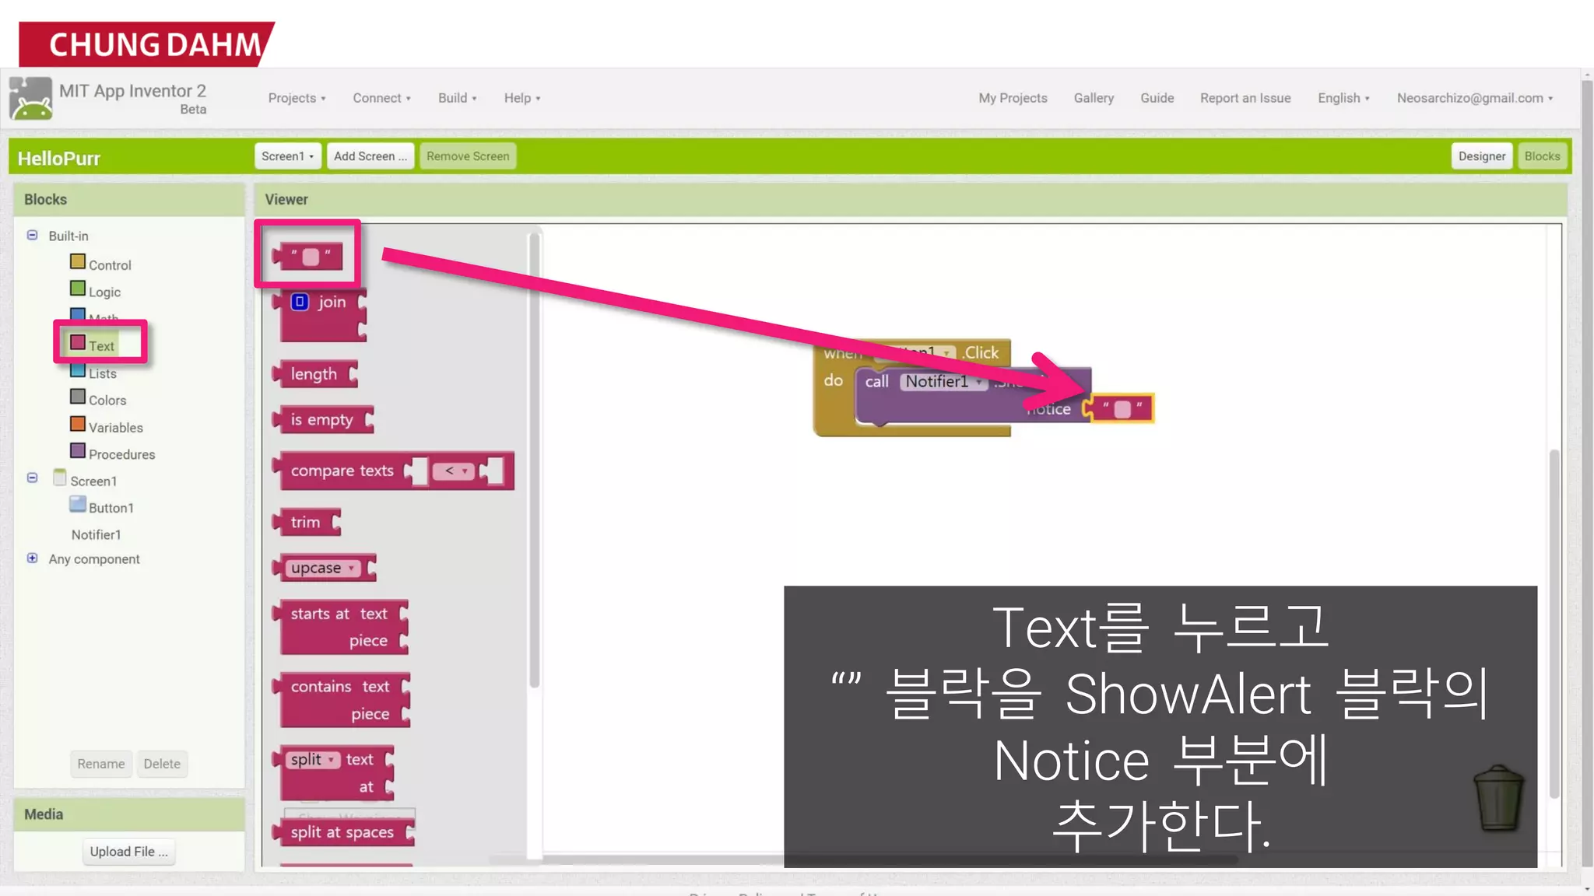Select the Control block category
Viewport: 1594px width, 896px height.
(100, 264)
